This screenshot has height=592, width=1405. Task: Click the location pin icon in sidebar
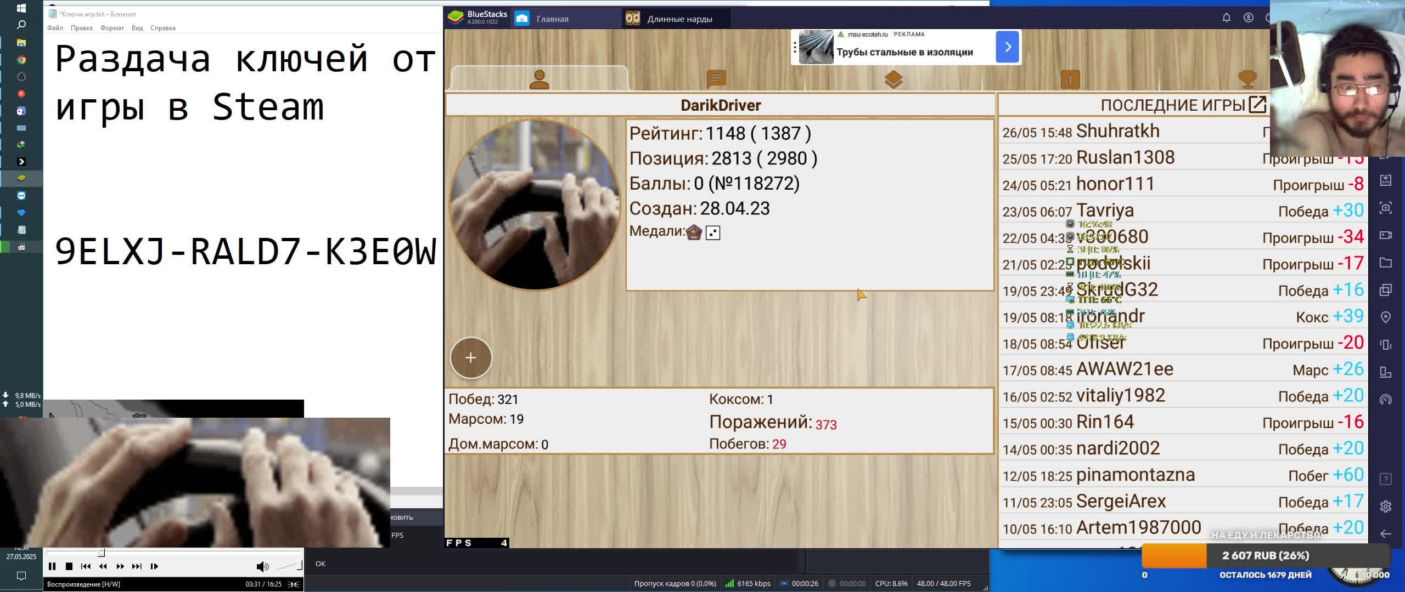pyautogui.click(x=1385, y=317)
